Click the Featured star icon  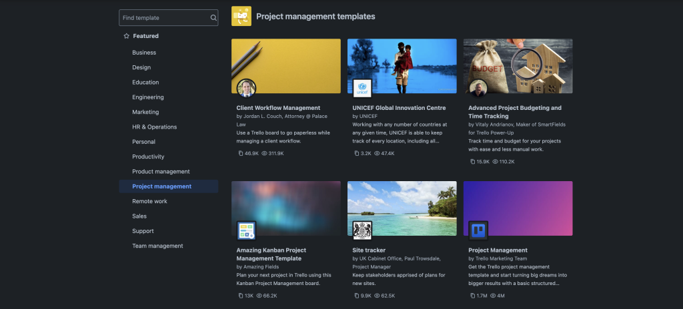pos(126,36)
